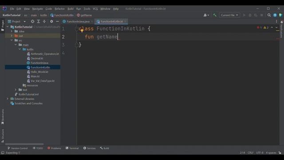Open the Navigate menu
The width and height of the screenshot is (284, 160).
(37, 9)
